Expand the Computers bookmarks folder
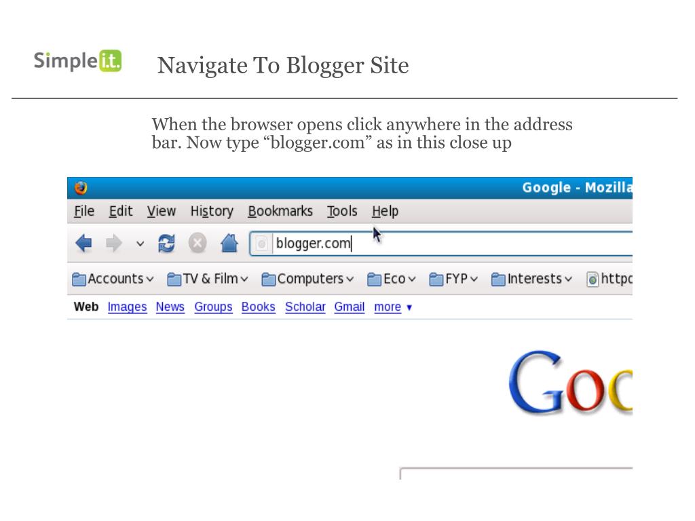The width and height of the screenshot is (695, 521). (307, 279)
